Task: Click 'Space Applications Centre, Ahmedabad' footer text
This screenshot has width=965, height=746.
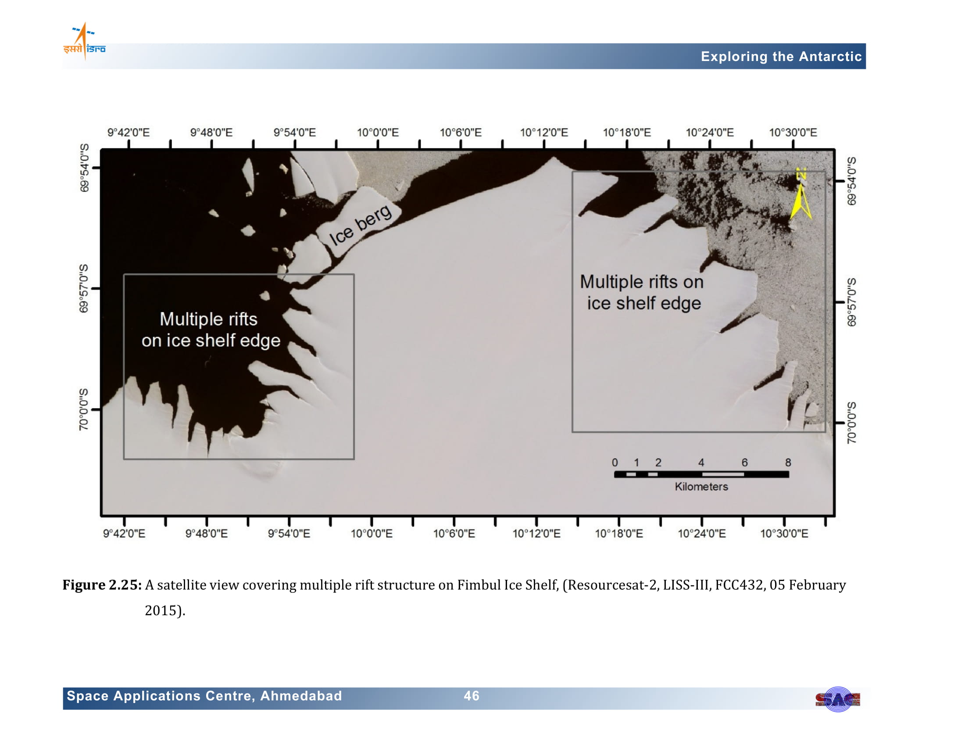Action: 204,696
